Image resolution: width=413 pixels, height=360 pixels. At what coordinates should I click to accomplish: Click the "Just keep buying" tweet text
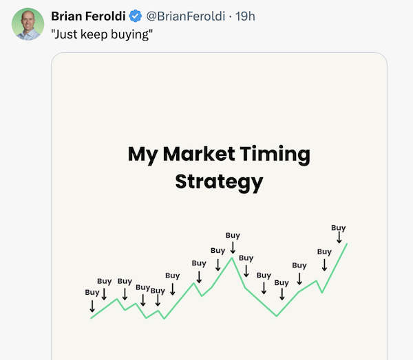(x=102, y=34)
